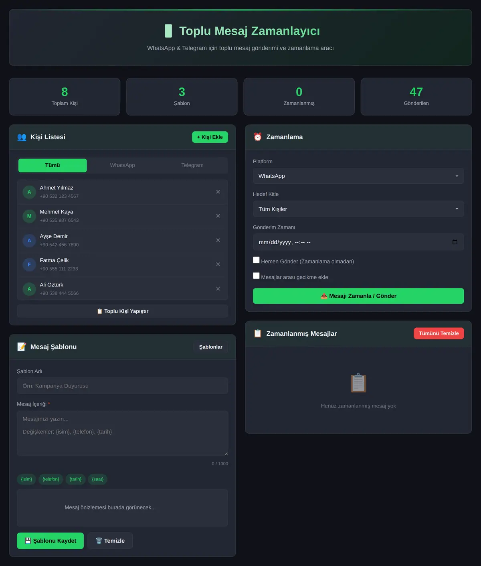Click large empty-state clipboard icon

click(358, 383)
